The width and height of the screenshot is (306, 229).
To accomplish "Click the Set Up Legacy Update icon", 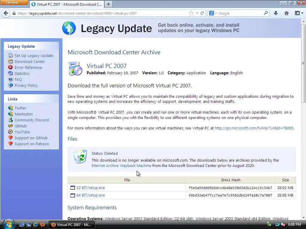I will pos(10,55).
